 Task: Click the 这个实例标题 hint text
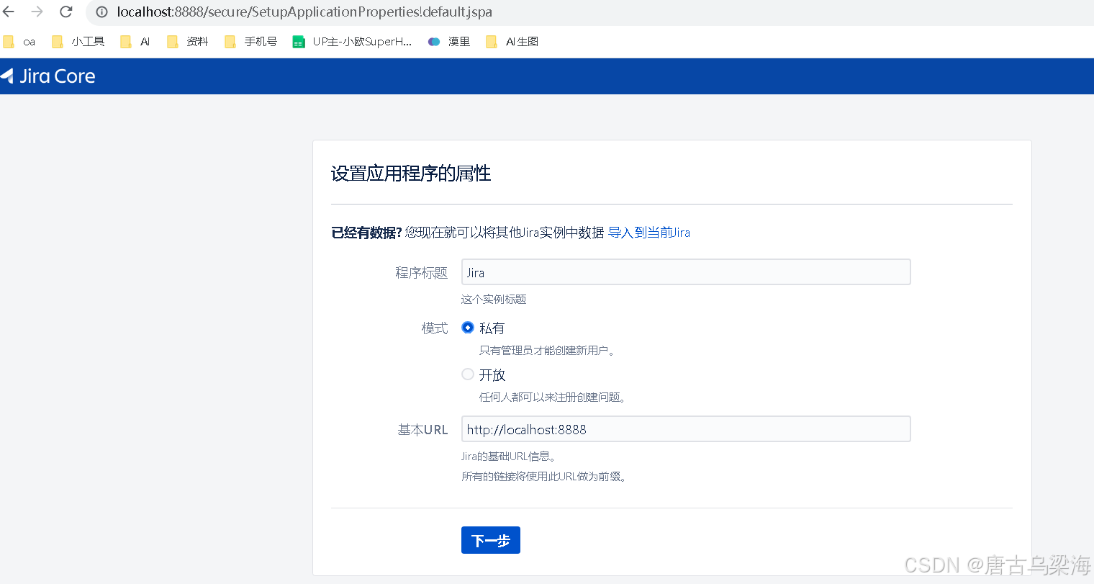pyautogui.click(x=494, y=300)
